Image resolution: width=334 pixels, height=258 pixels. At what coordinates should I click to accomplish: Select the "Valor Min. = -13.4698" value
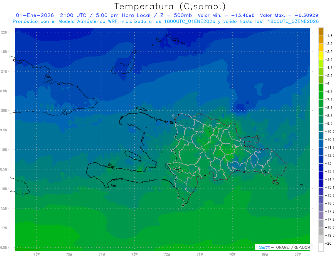pos(226,15)
